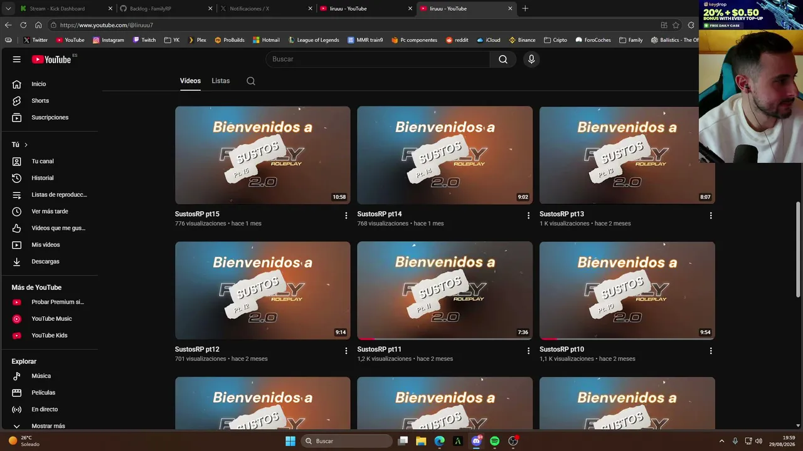Screen dimensions: 803x451
Task: Expand the Tú section
Action: tap(20, 145)
